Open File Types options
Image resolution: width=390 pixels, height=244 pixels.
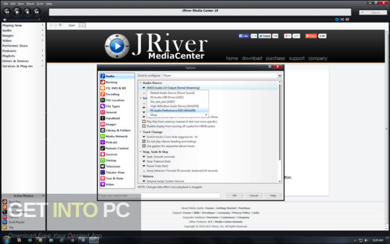pyautogui.click(x=112, y=107)
